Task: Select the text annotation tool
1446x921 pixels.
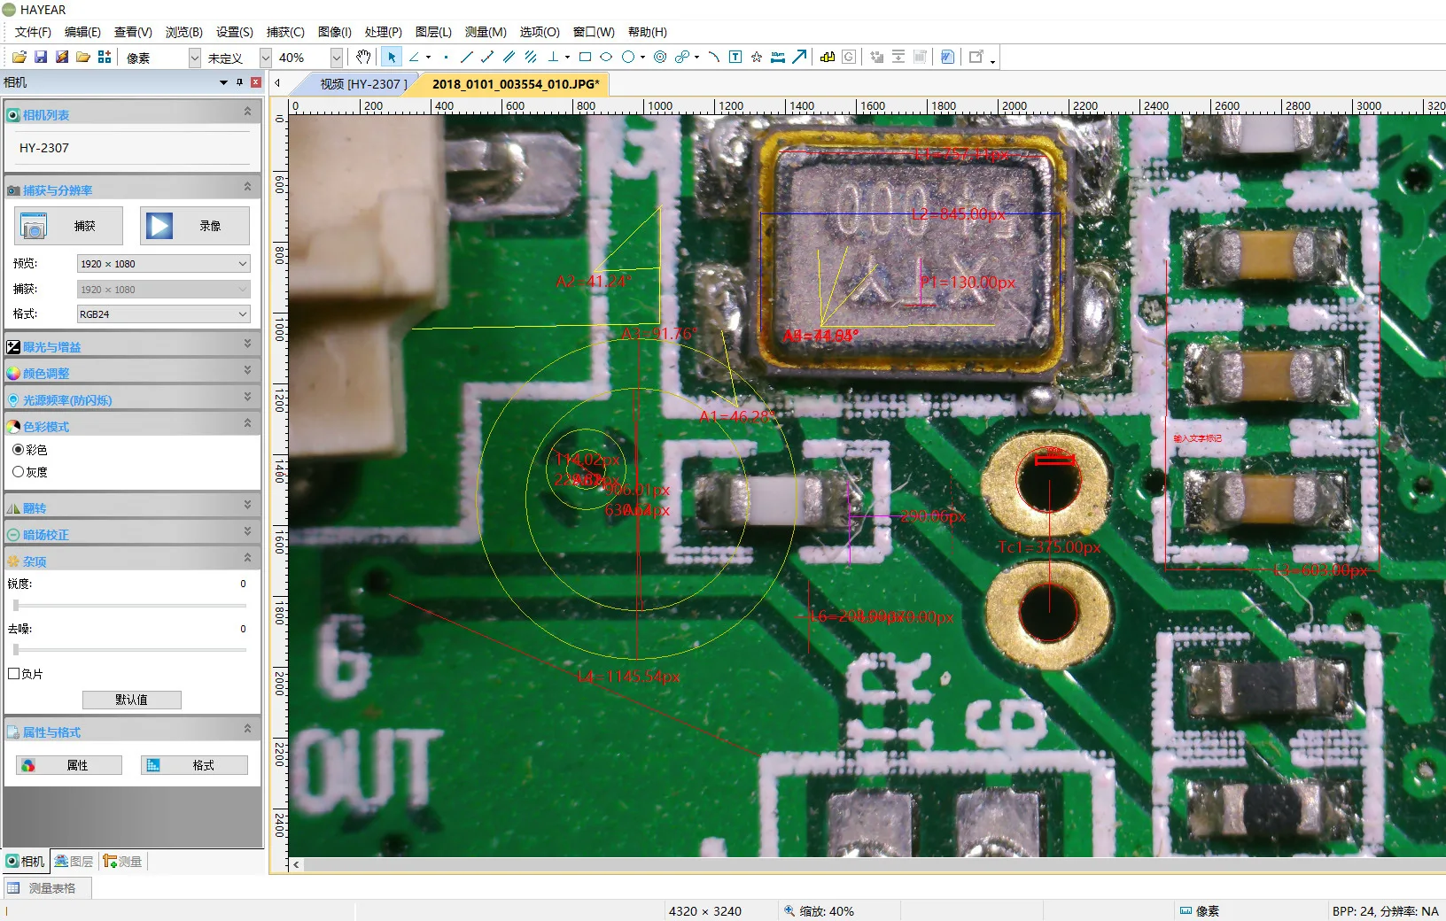Action: pos(735,58)
